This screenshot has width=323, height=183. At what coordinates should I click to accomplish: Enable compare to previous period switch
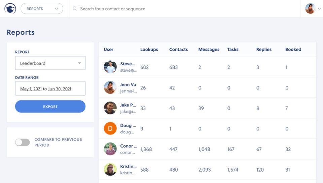pos(23,142)
